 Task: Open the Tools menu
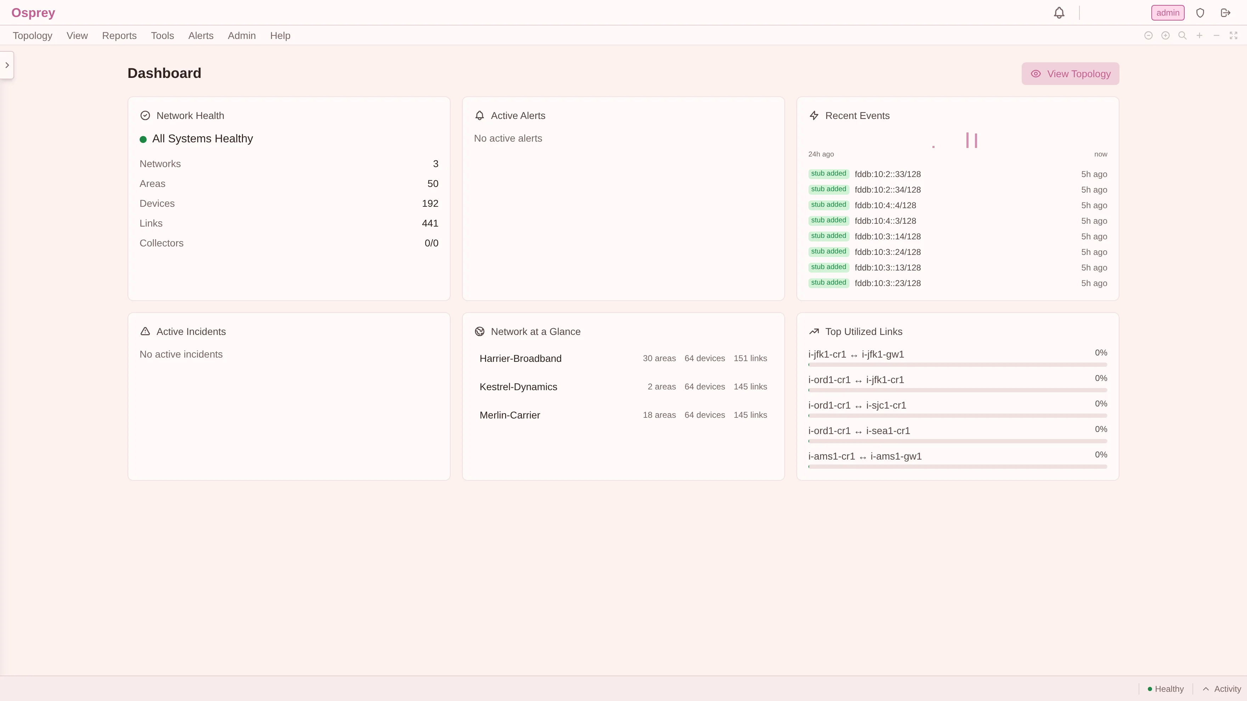tap(162, 36)
